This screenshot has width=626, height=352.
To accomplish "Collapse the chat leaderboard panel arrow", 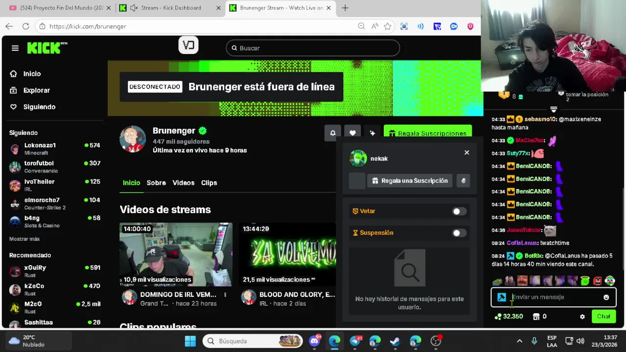I will (554, 110).
